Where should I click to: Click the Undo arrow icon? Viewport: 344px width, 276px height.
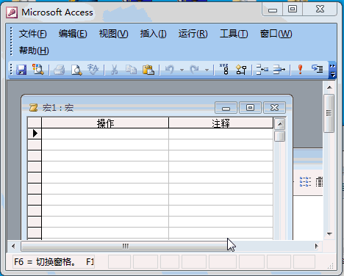[170, 70]
